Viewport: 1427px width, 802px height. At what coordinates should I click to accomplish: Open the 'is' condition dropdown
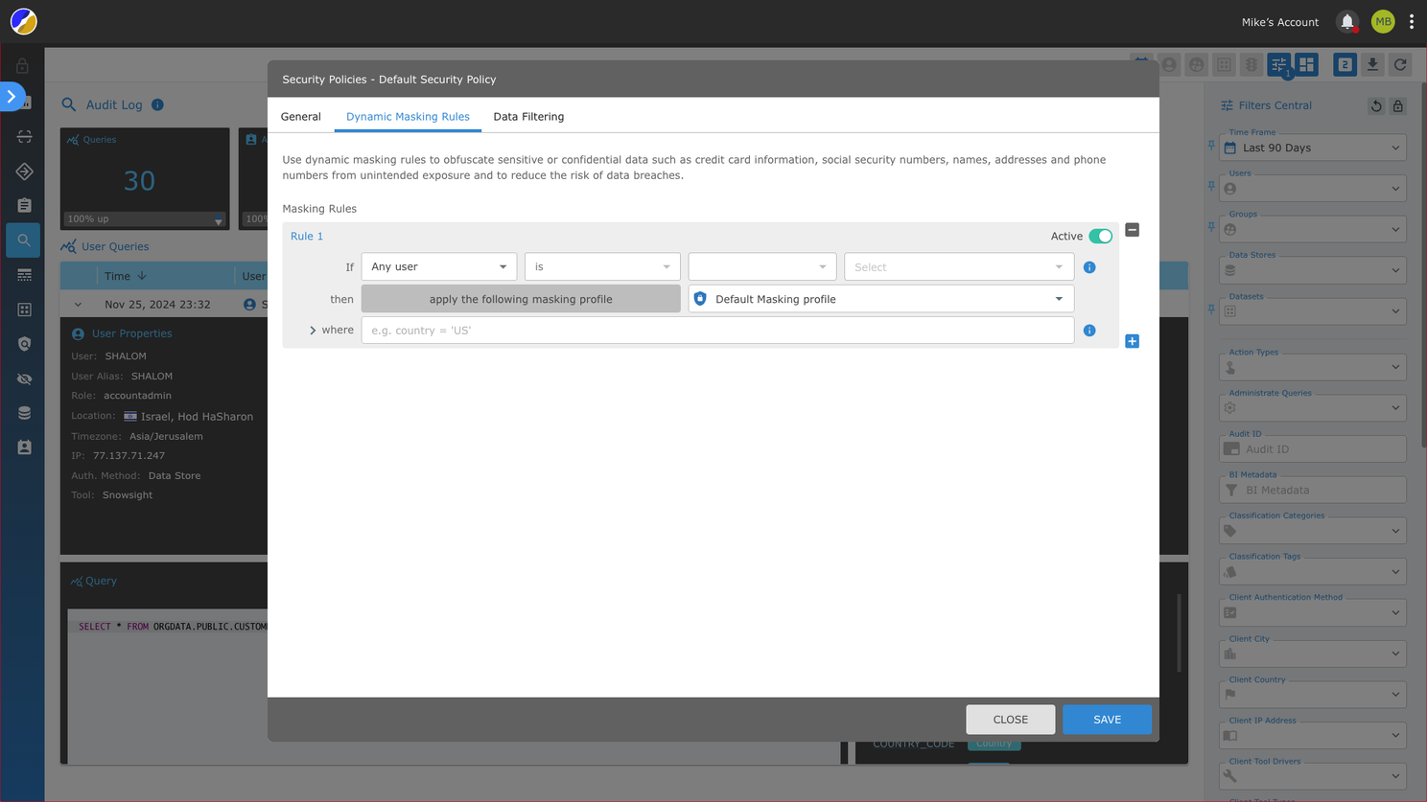601,266
